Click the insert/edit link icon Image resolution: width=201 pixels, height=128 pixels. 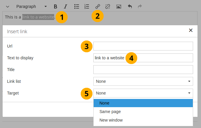tap(97, 6)
